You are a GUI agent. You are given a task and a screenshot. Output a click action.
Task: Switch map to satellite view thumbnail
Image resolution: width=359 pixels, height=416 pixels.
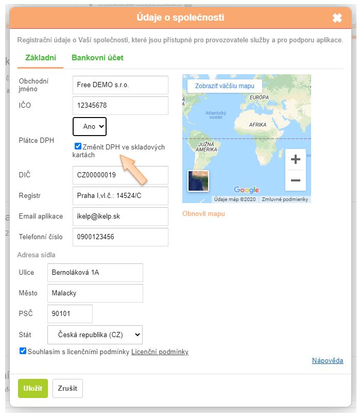pos(198,181)
